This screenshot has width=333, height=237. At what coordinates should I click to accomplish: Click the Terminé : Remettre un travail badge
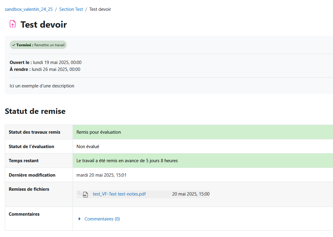tap(38, 45)
